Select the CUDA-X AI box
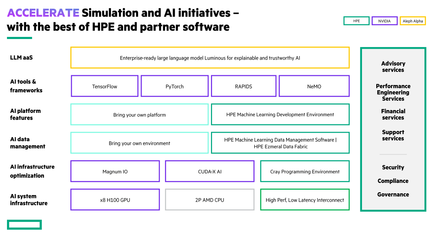 210,171
